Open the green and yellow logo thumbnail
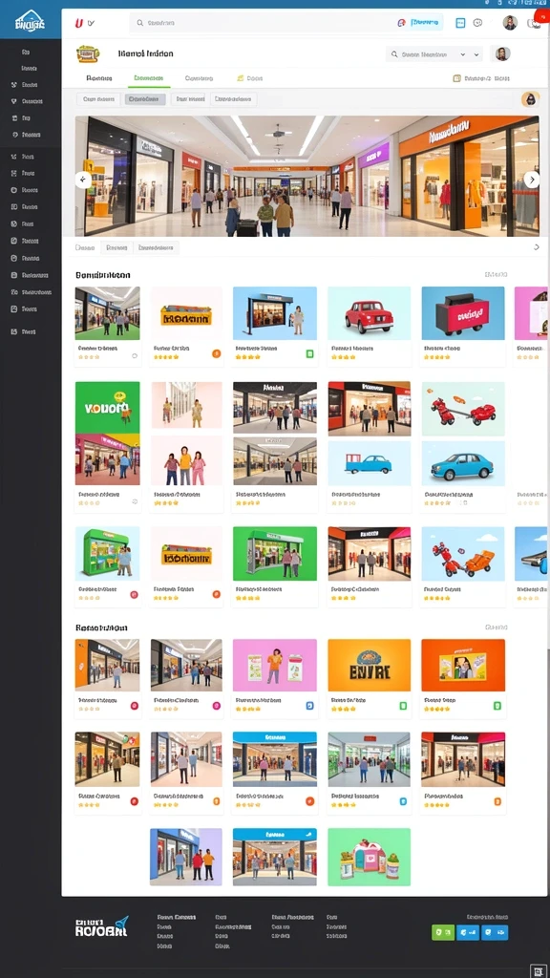 [107, 407]
